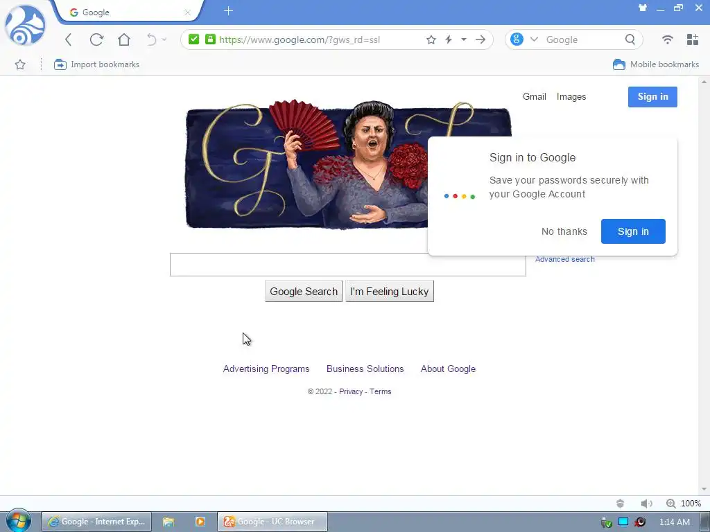Click the Google Search button
Screen dimensions: 710x532
(x=304, y=292)
